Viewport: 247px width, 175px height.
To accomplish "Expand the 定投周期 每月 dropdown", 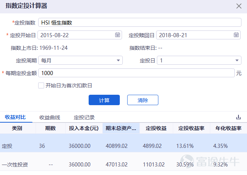I will click(118, 60).
